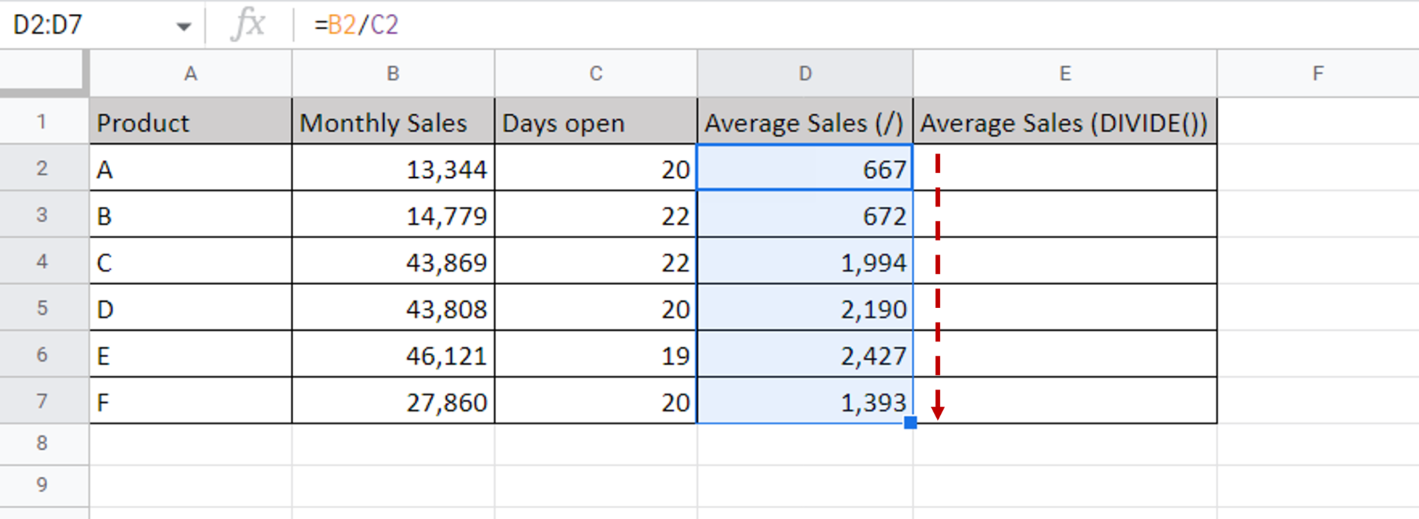
Task: Select column E header
Action: coord(1065,73)
